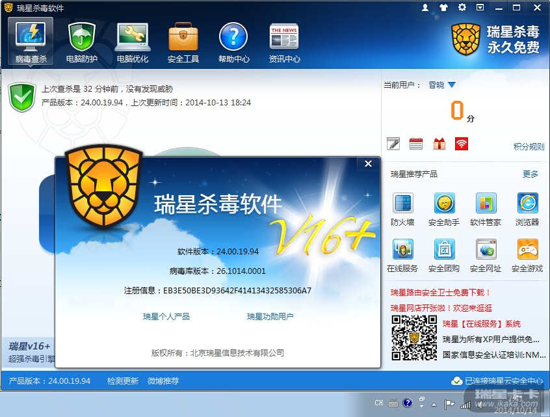Screen dimensions: 550x417
Task: Expand the 当前用户 user dropdown arrow
Action: point(452,85)
